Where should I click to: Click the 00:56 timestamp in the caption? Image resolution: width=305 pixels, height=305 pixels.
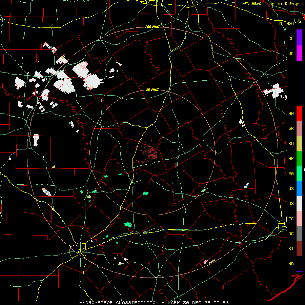point(221,303)
